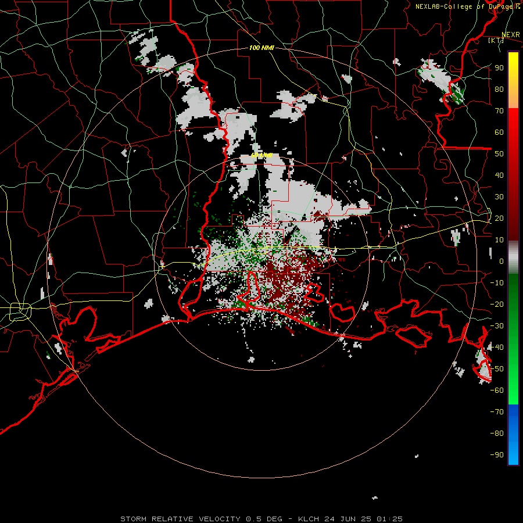The image size is (523, 523).
Task: Click the 60 value on the velocity scale
Action: pyautogui.click(x=499, y=132)
